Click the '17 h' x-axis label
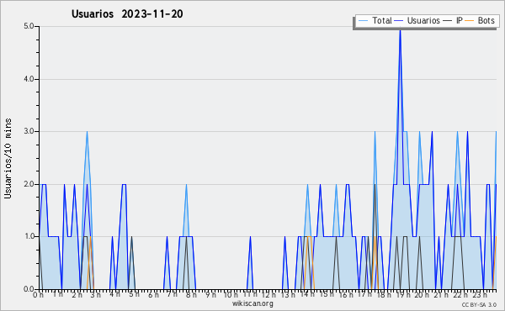Image resolution: width=505 pixels, height=311 pixels. click(x=364, y=294)
